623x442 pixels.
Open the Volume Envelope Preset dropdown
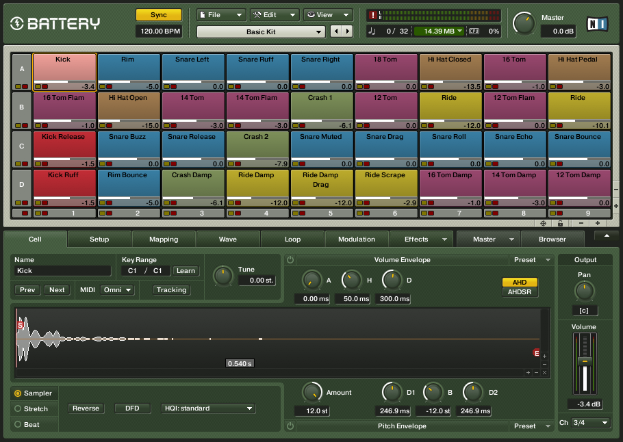pyautogui.click(x=532, y=260)
